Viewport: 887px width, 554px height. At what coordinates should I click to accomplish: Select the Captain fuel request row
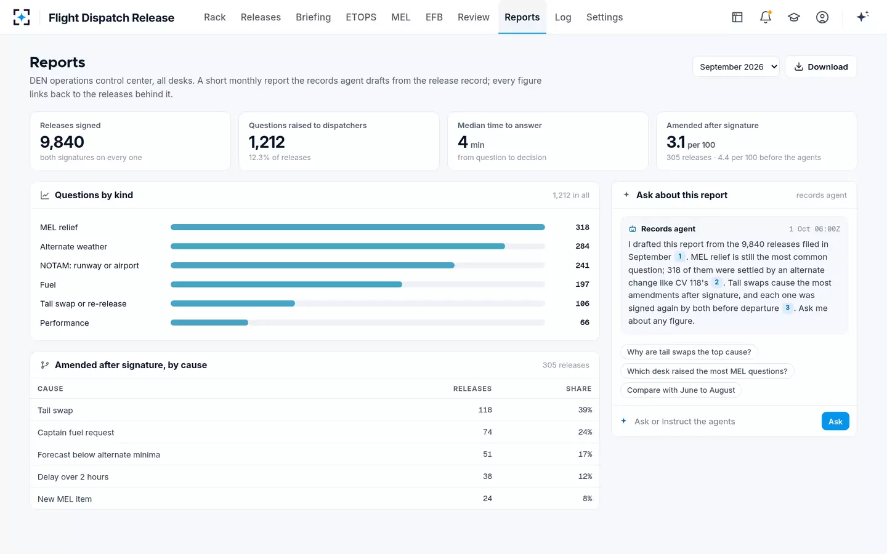pos(315,432)
